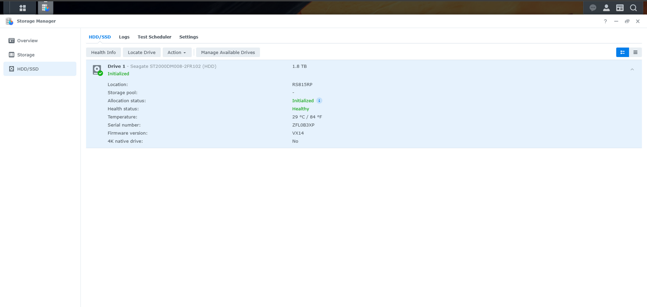
Task: Click the Location label
Action: point(118,84)
